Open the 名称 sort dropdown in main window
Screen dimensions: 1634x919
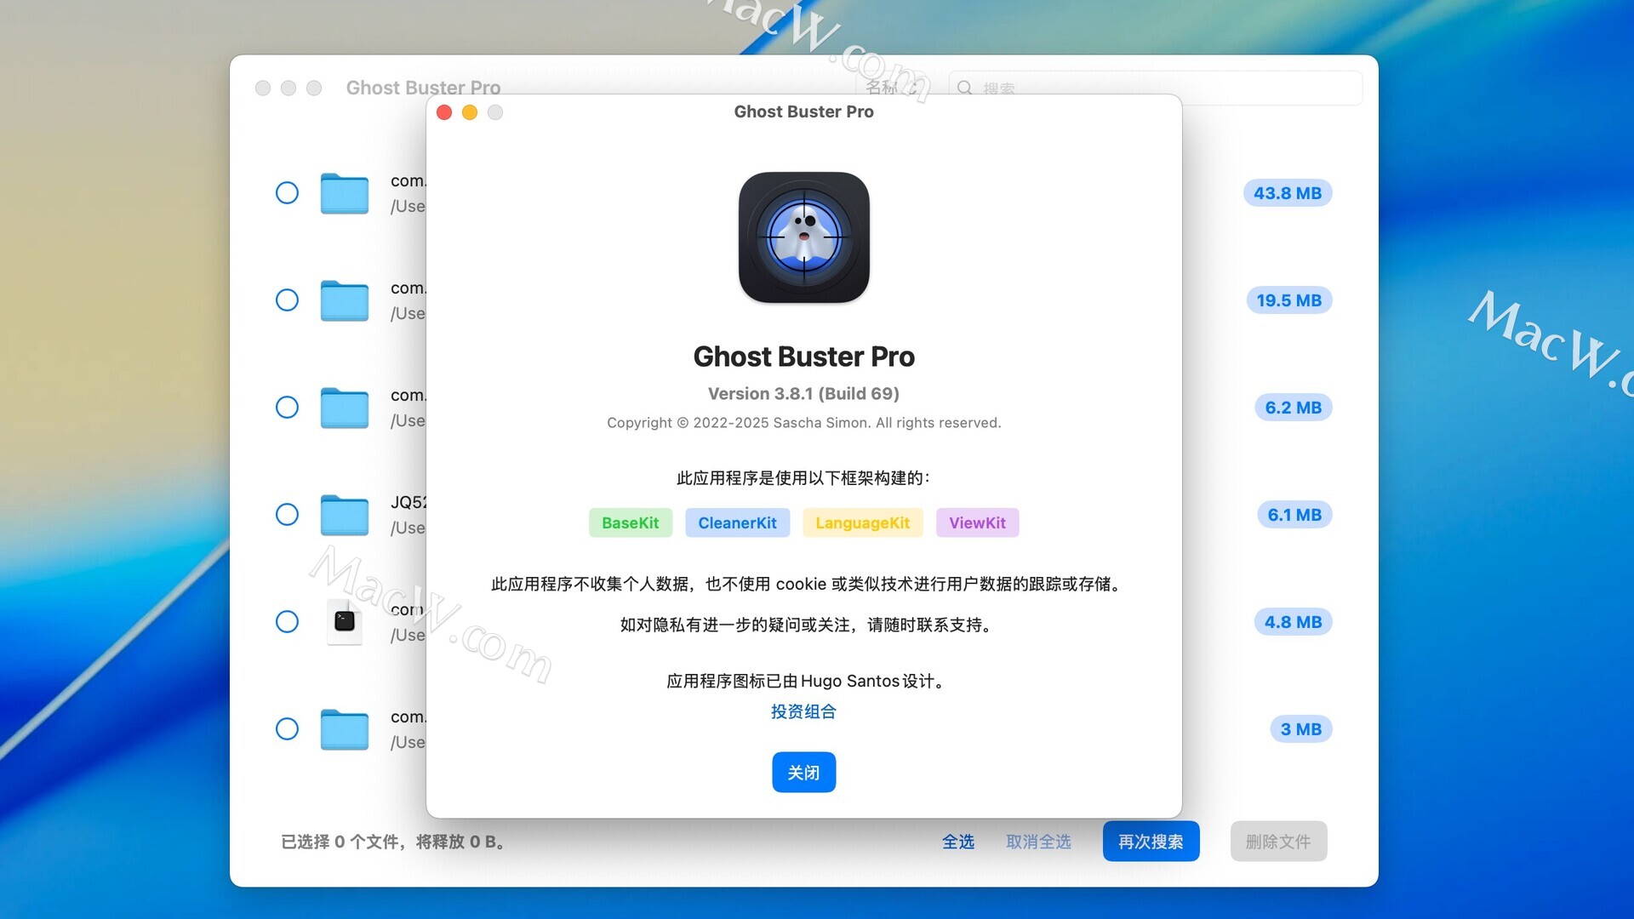893,88
